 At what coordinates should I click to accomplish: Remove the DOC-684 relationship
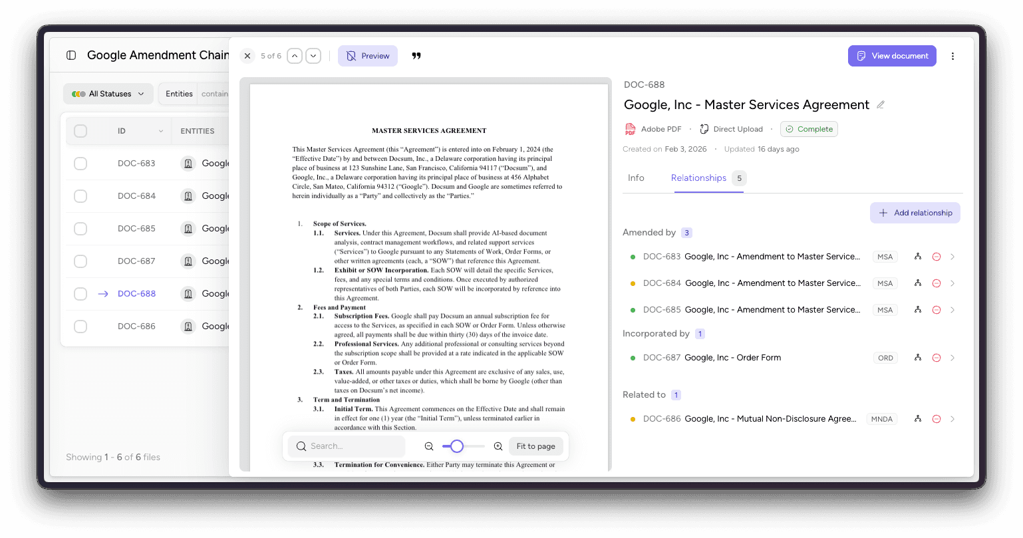937,283
